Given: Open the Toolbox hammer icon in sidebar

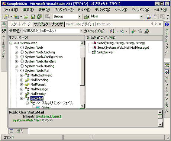Looking at the screenshot, I should point(4,31).
